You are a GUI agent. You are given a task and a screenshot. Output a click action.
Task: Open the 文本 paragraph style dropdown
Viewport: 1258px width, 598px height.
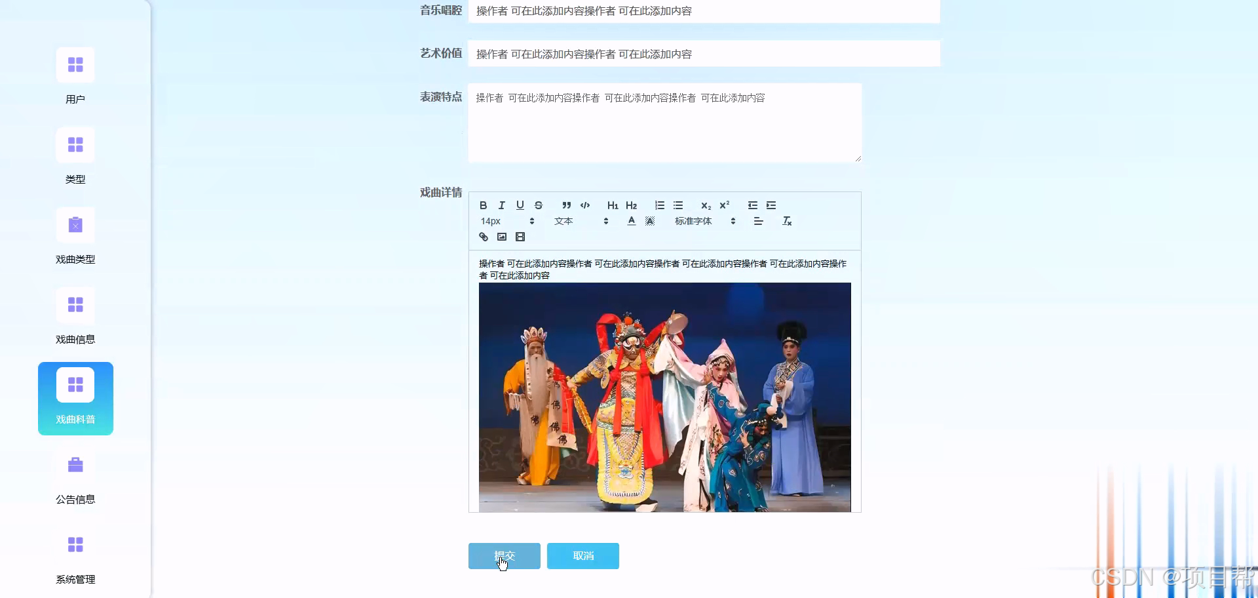(580, 221)
